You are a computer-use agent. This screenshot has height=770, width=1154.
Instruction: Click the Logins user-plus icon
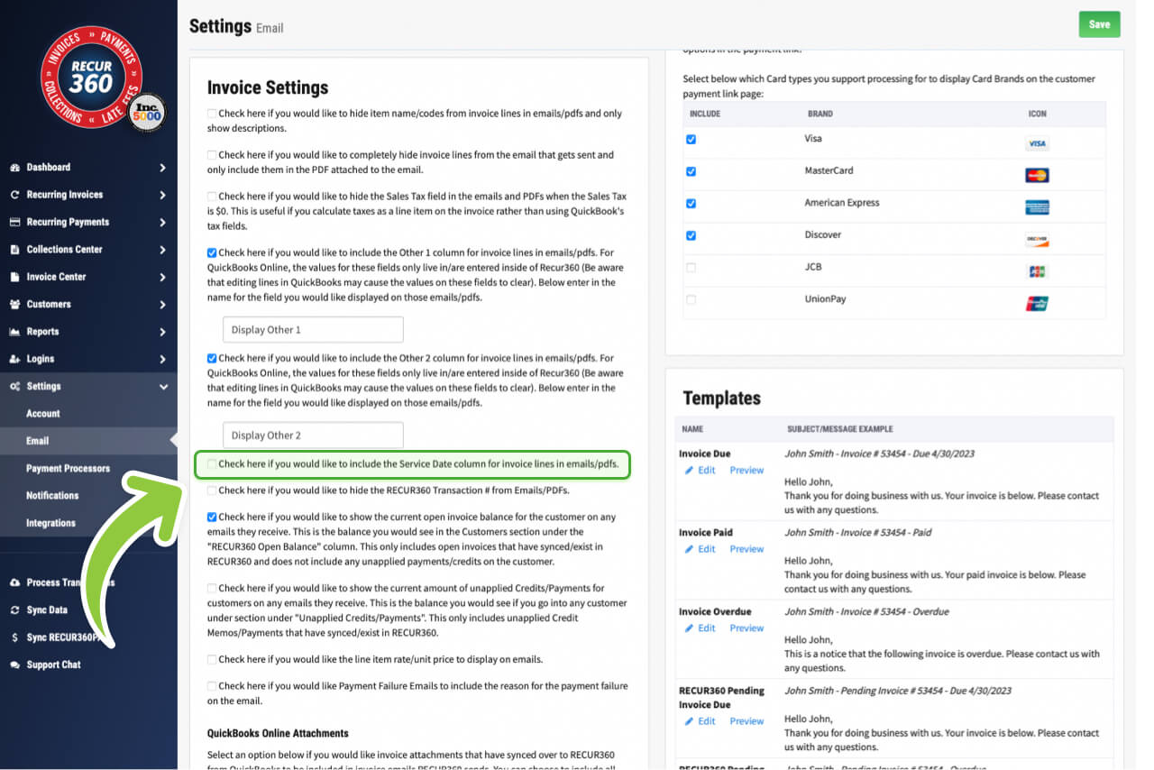click(x=14, y=359)
